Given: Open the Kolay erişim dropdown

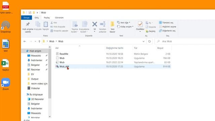Looking at the screenshot, I should [x=125, y=27].
